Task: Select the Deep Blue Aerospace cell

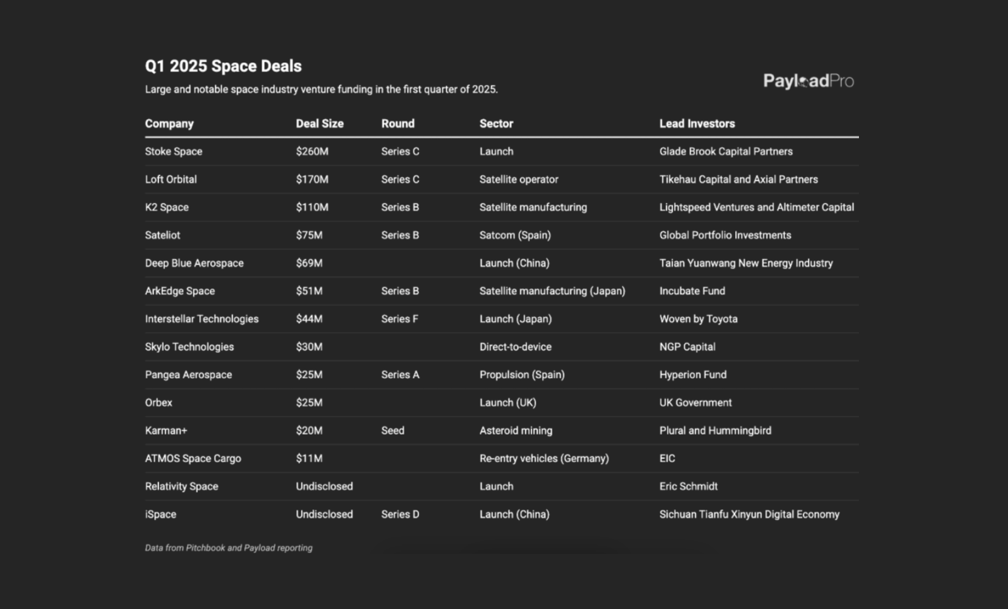Action: coord(194,263)
